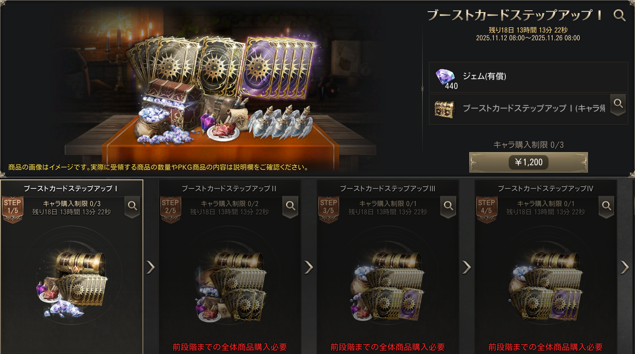Click the paid Gem diamond icon
The width and height of the screenshot is (635, 354).
click(x=445, y=77)
